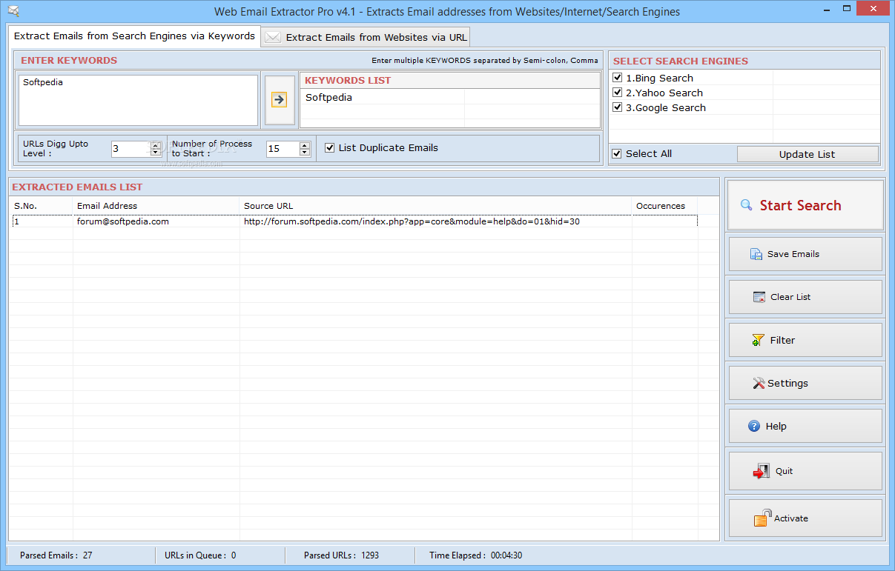Viewport: 895px width, 571px height.
Task: Click the Help button
Action: (805, 426)
